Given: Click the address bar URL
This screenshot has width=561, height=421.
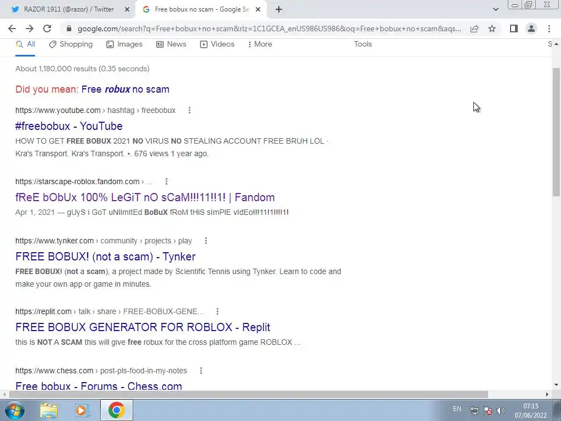Looking at the screenshot, I should [269, 29].
